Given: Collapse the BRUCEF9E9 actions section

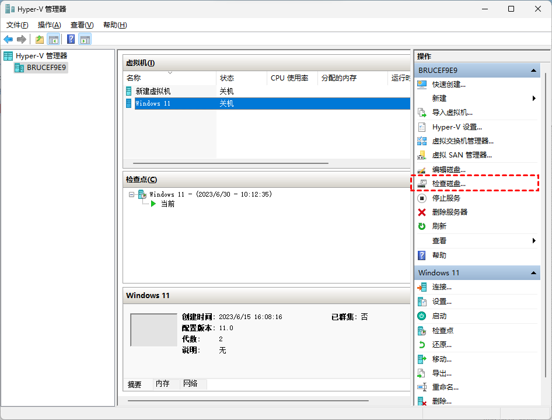Looking at the screenshot, I should click(533, 71).
